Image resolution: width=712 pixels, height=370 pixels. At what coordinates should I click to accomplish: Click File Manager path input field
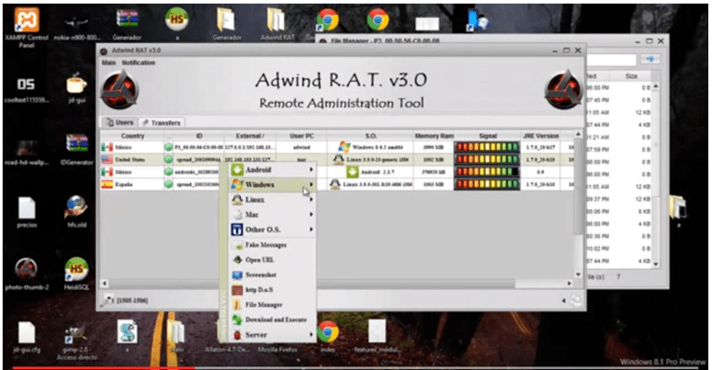click(x=612, y=60)
